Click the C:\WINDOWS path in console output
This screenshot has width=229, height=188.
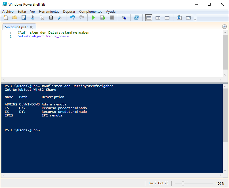29,104
